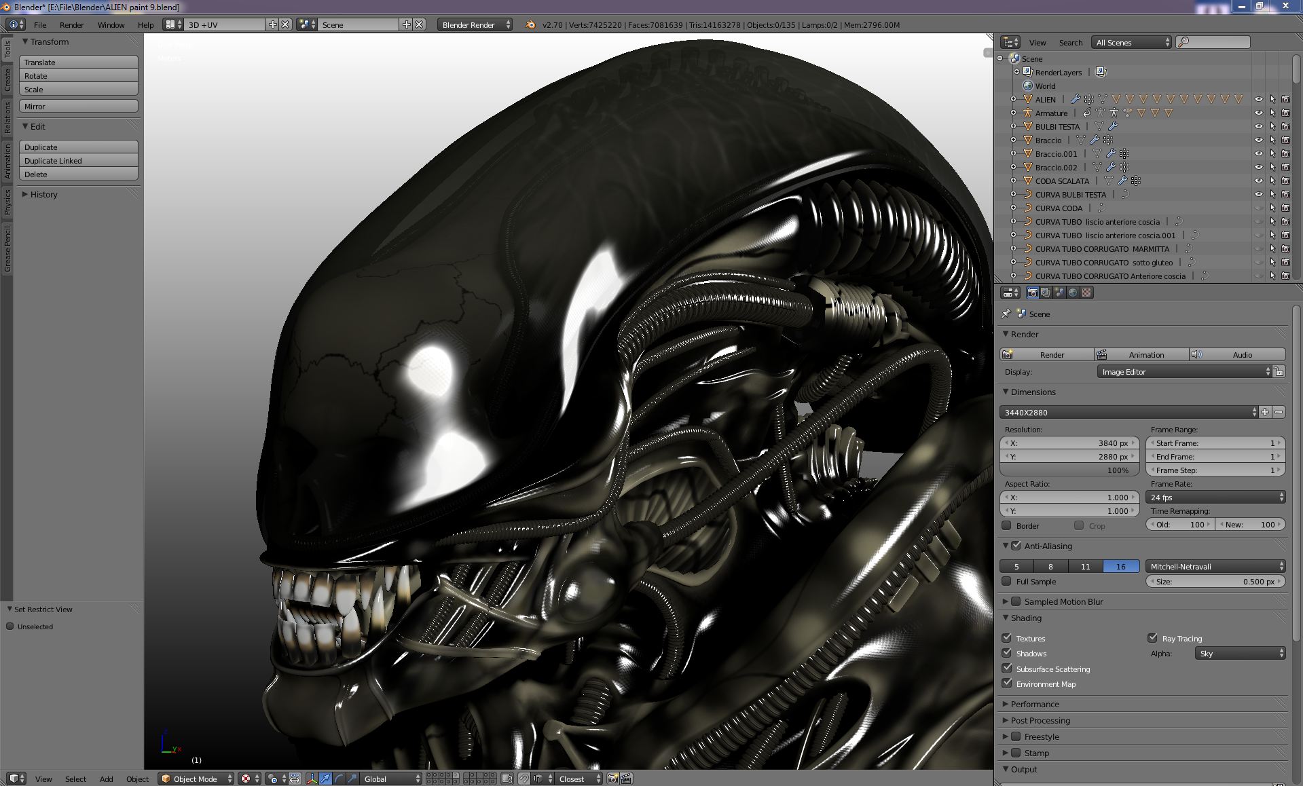Open the Texture properties tab checker icon

coord(1086,293)
